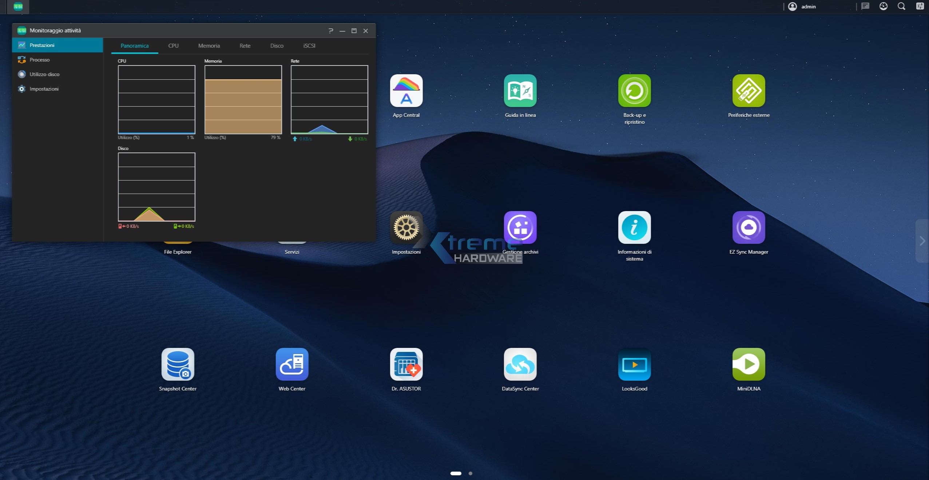The width and height of the screenshot is (929, 480).
Task: Open Dr. ASUSTOR application
Action: click(406, 365)
